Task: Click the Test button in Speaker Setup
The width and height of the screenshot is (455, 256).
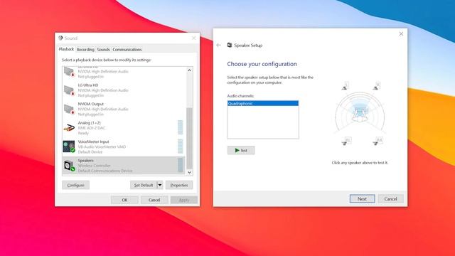Action: coord(241,150)
